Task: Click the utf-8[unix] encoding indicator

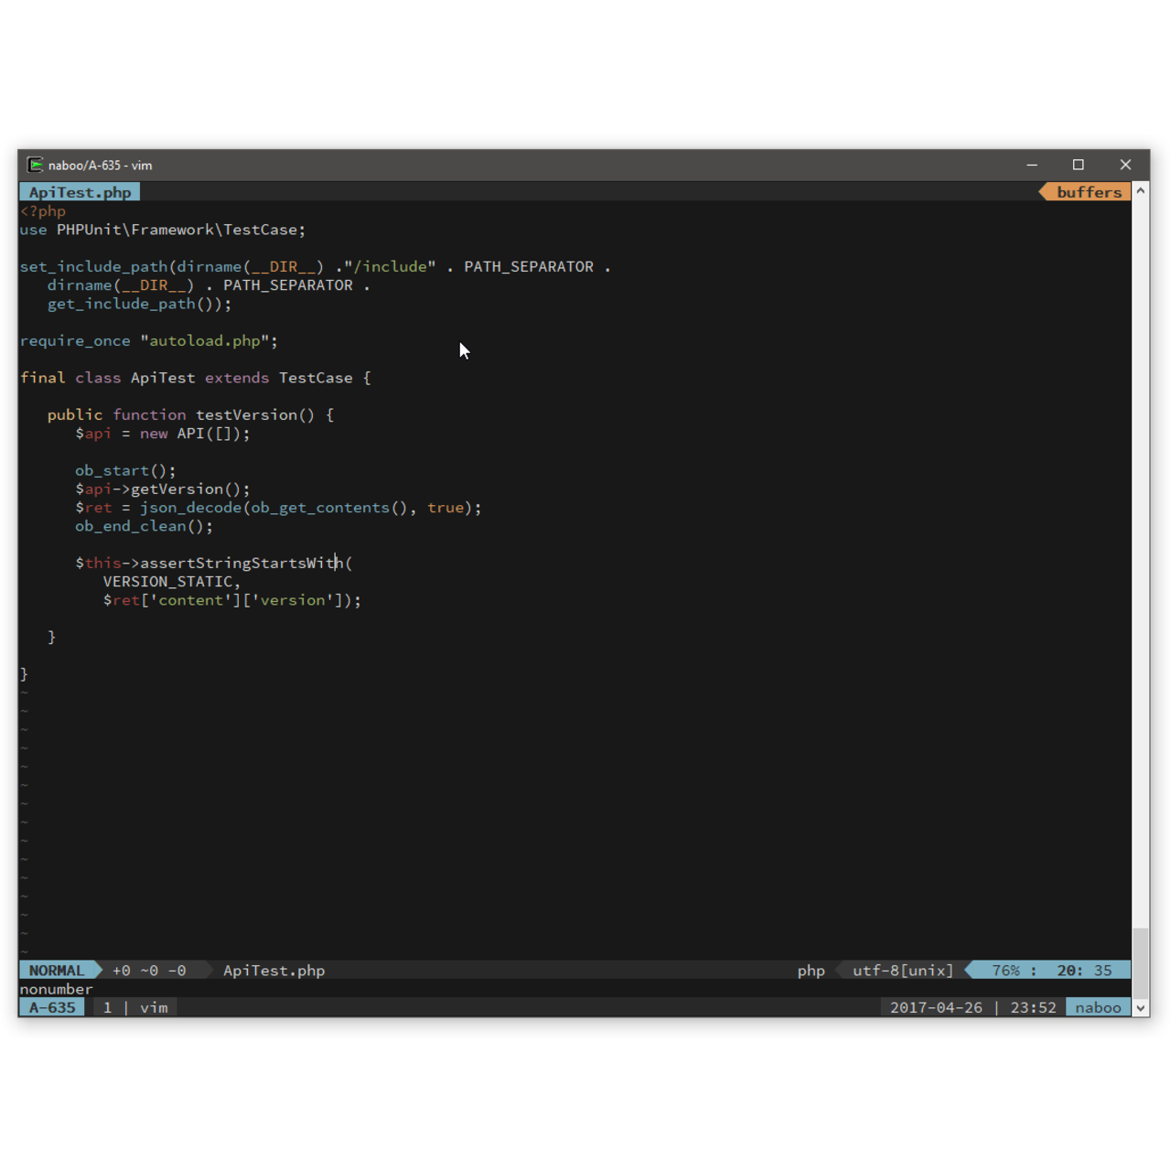Action: (903, 971)
